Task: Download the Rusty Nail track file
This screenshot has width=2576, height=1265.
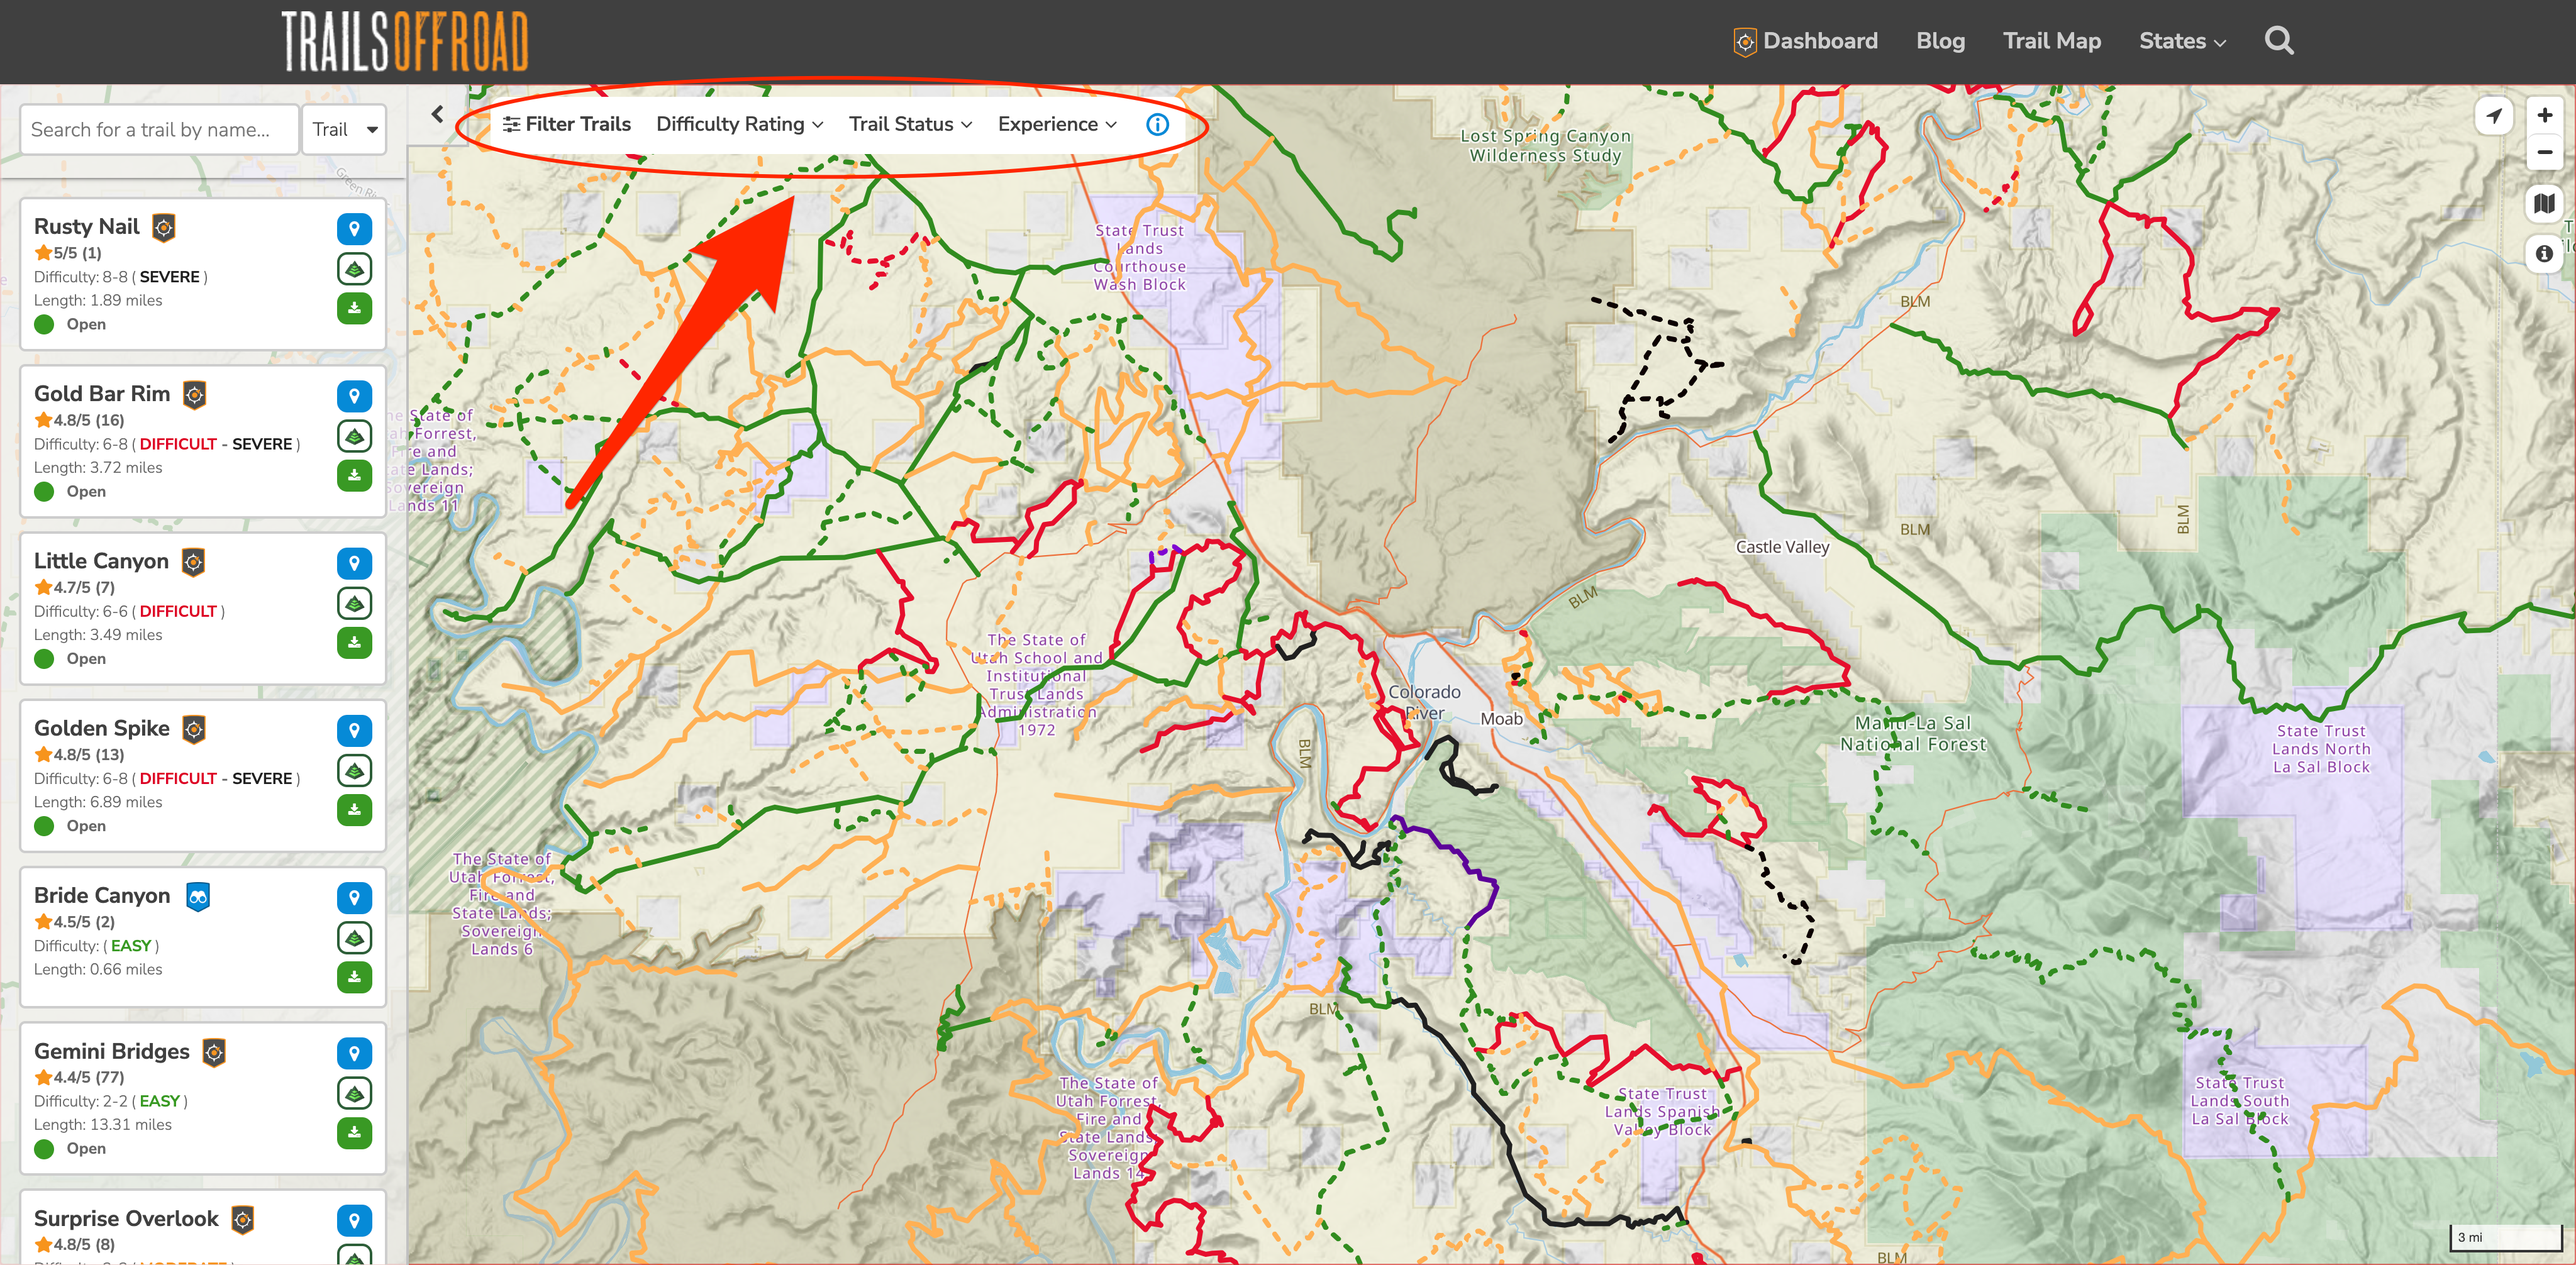Action: point(354,308)
